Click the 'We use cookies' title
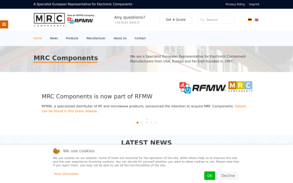This screenshot has width=293, height=183. (79, 151)
